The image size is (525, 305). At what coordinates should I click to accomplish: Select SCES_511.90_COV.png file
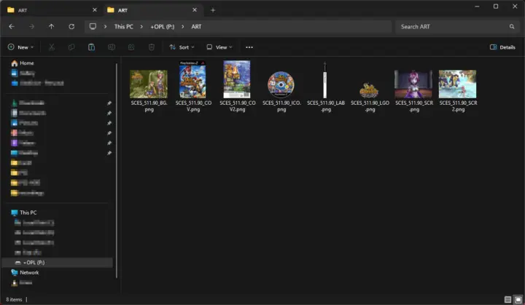click(192, 87)
